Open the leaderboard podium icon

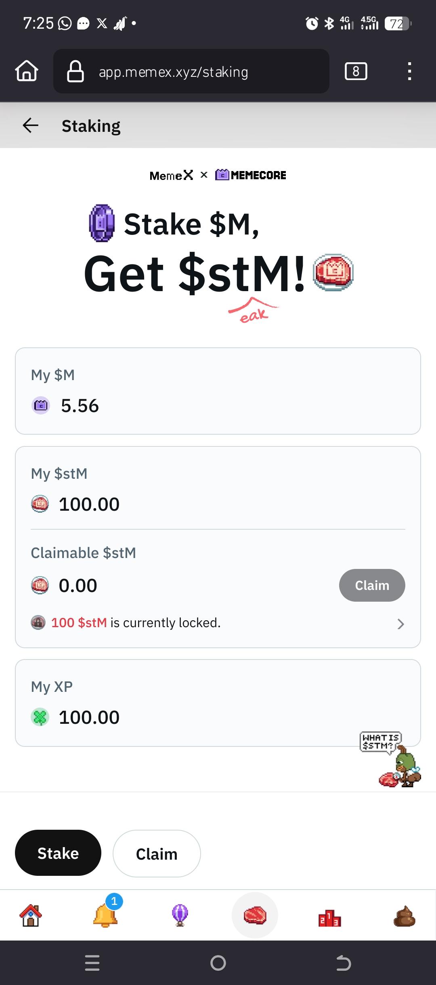coord(329,916)
